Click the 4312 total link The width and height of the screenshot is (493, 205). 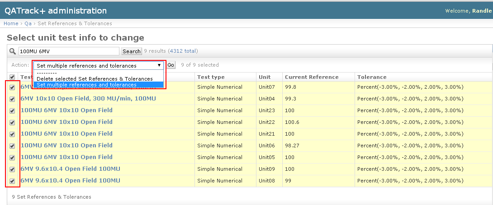click(x=182, y=51)
